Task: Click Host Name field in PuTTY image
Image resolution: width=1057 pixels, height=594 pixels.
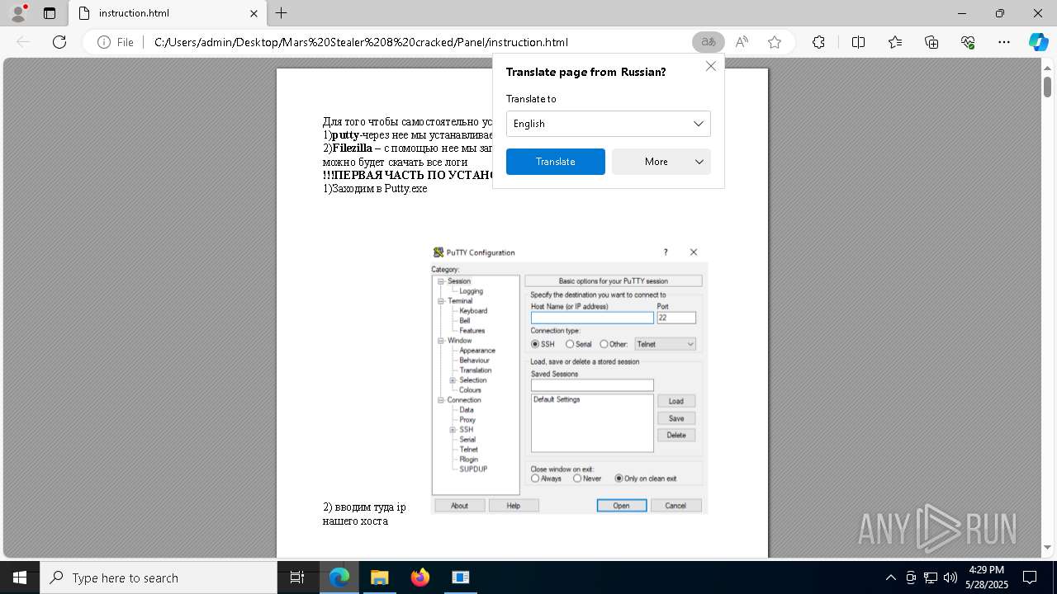Action: tap(592, 318)
